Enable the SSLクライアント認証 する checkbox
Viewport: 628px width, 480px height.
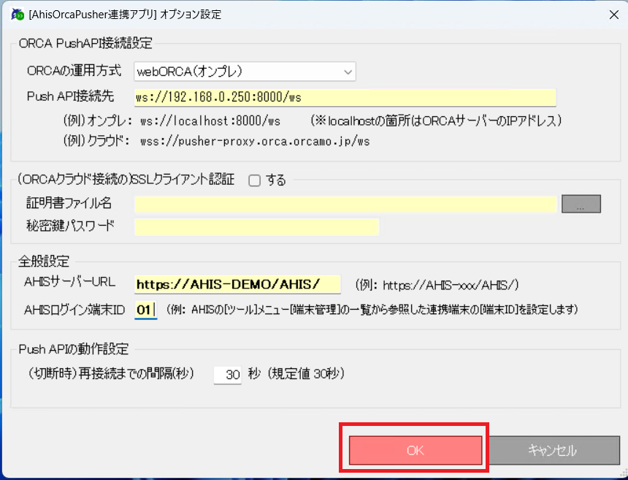tap(254, 180)
